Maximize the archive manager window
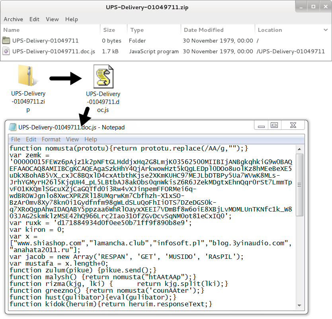332x319 pixels. pos(313,7)
